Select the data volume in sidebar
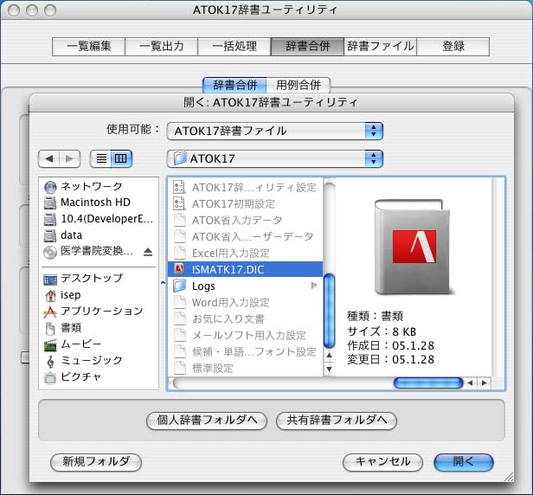533x495 pixels. pos(99,235)
